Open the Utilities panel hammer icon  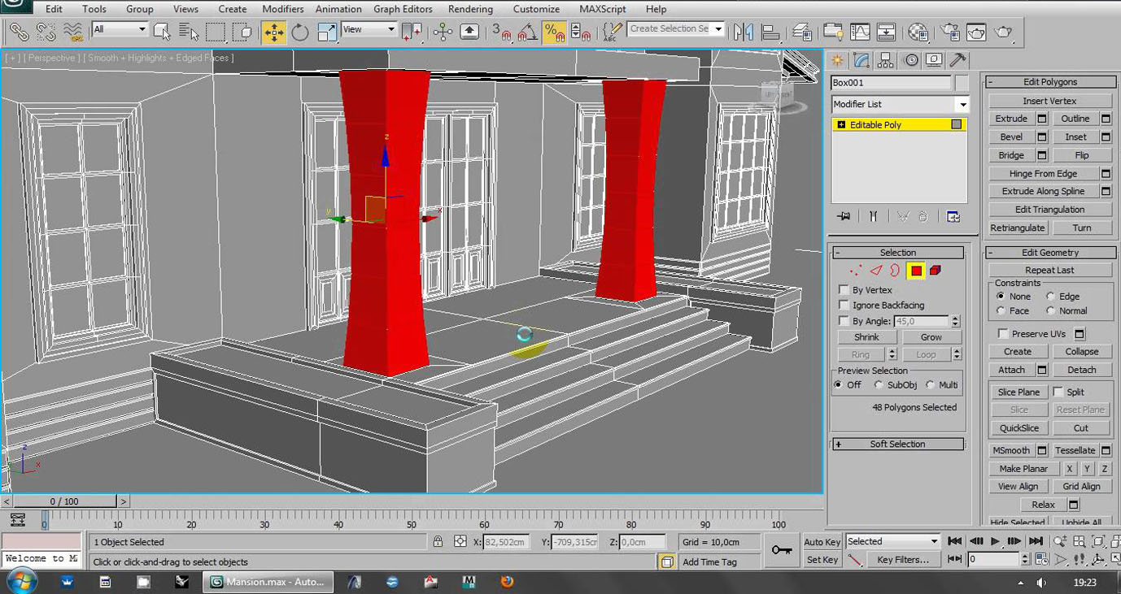pos(957,60)
